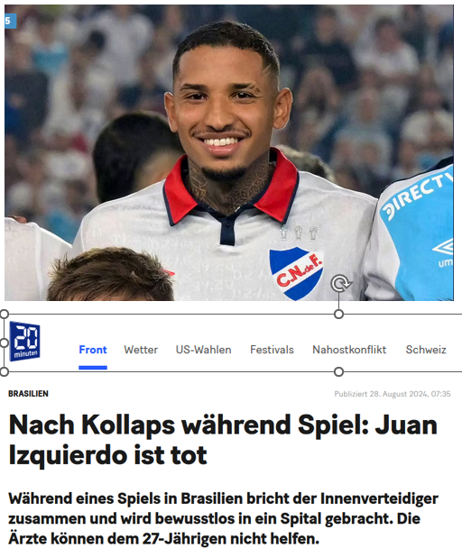Select the Schweiz navigation item
This screenshot has height=548, width=462.
pyautogui.click(x=426, y=350)
